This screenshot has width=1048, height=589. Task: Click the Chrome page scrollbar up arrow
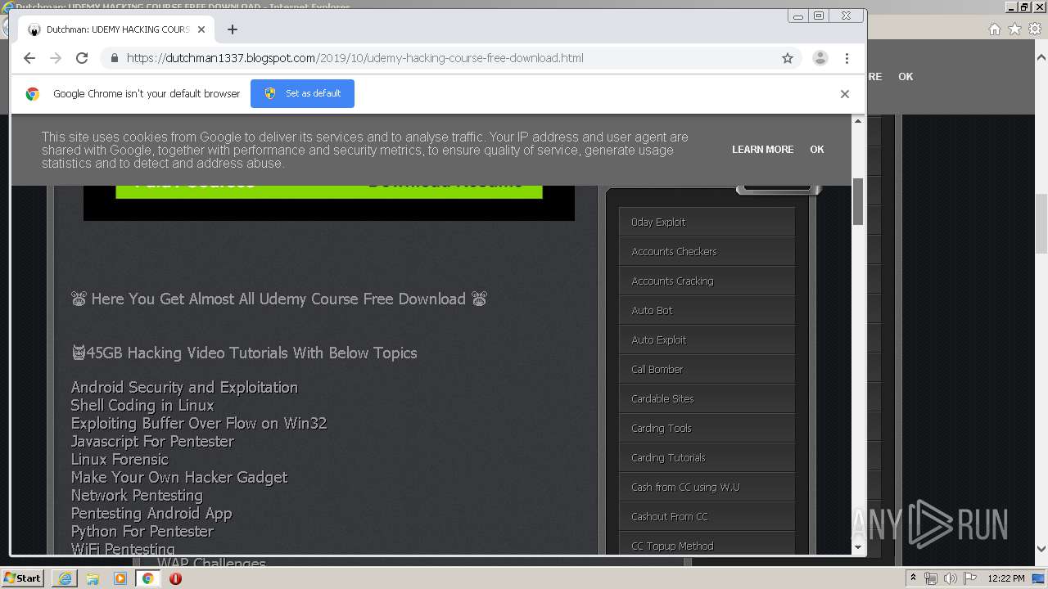[858, 121]
